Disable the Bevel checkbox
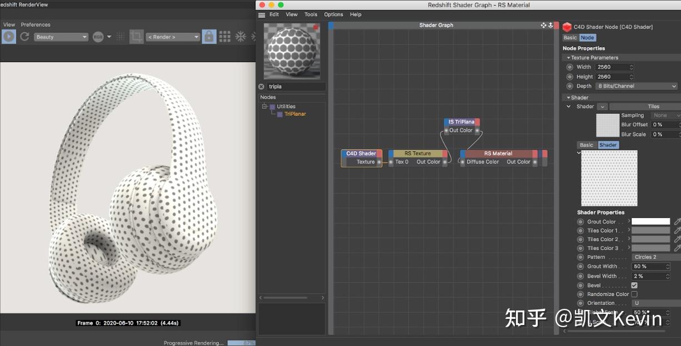Image resolution: width=681 pixels, height=346 pixels. [x=634, y=285]
